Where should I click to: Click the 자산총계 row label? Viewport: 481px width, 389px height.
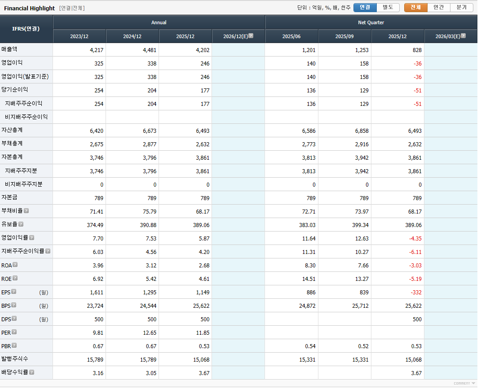coord(12,130)
